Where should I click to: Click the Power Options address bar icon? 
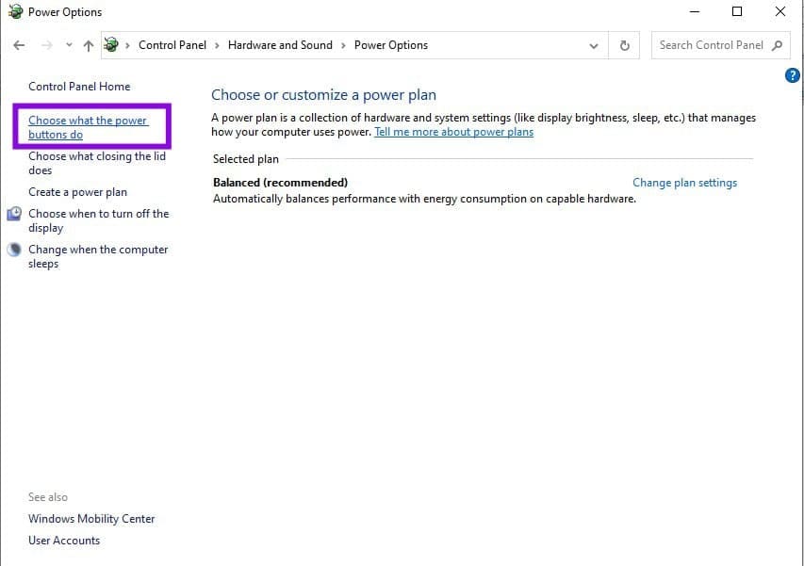[x=111, y=45]
